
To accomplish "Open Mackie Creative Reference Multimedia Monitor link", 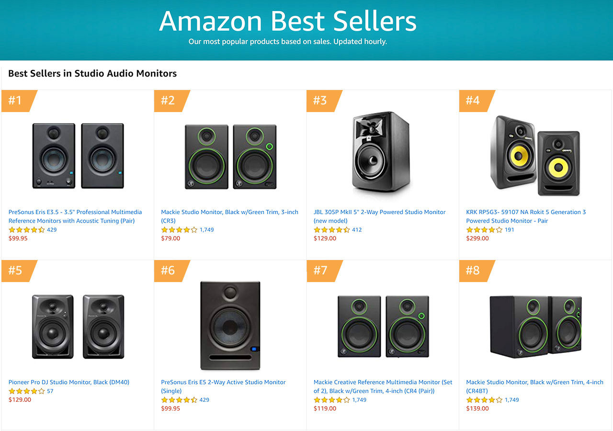I will click(x=383, y=386).
